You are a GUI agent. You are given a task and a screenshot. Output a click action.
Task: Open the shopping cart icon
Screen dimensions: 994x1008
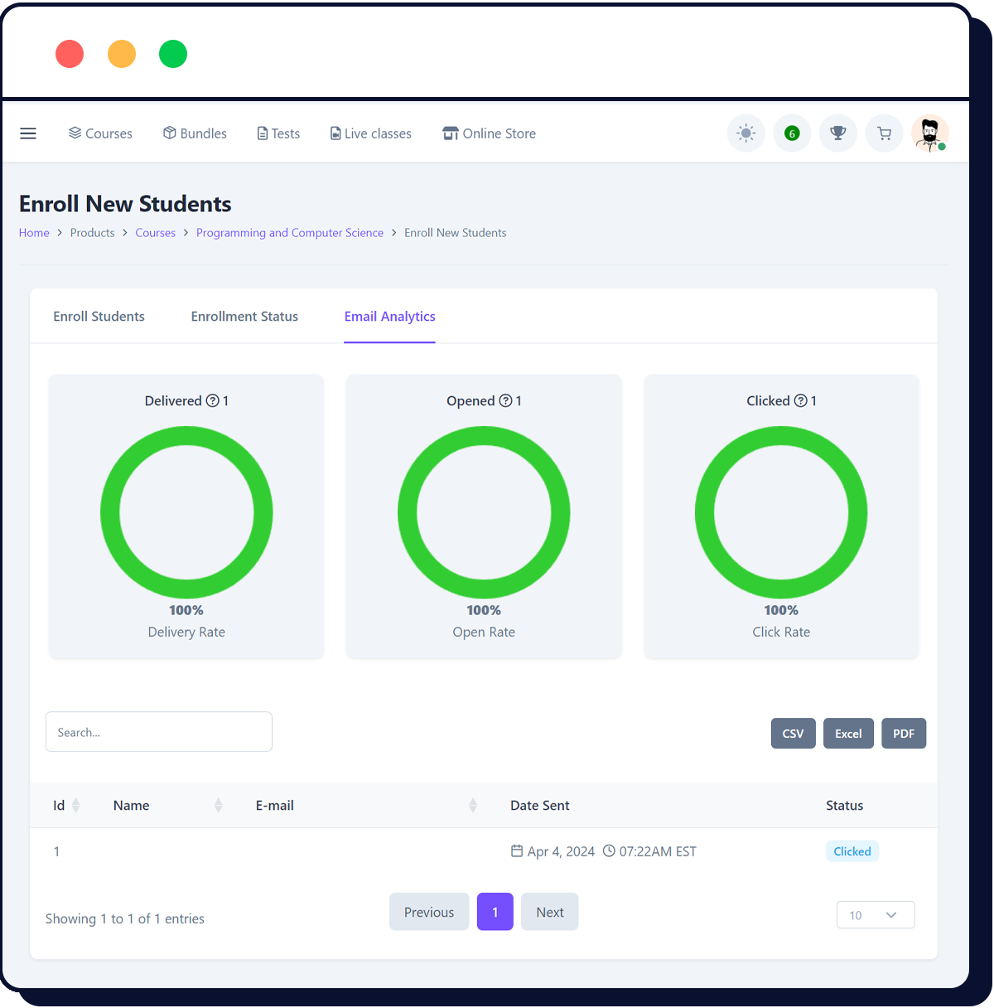(884, 133)
